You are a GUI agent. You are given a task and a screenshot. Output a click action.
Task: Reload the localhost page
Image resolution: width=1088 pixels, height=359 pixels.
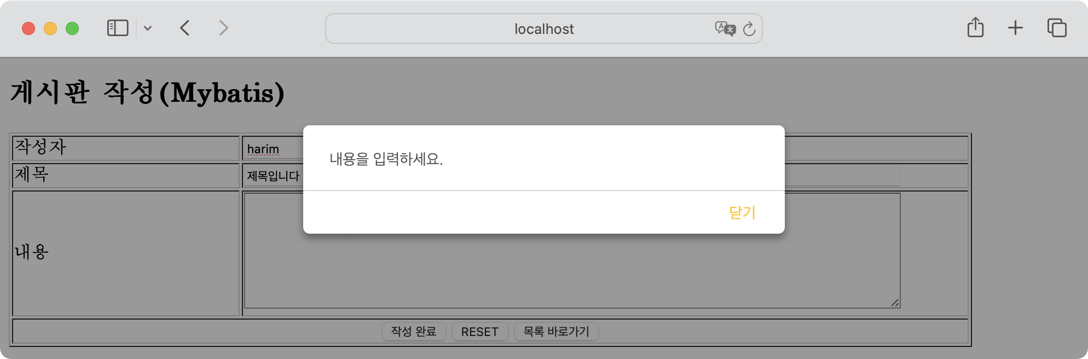coord(749,28)
